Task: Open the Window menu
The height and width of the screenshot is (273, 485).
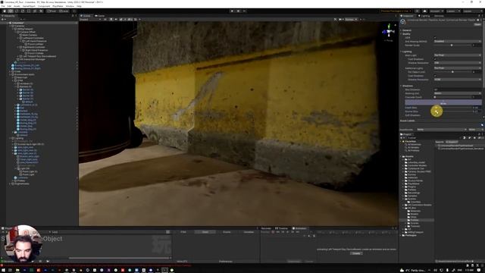Action: point(70,6)
